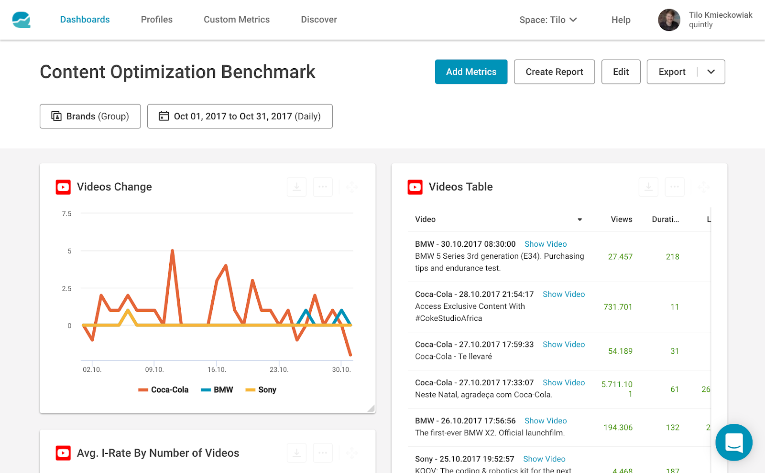Open the Custom Metrics tab

[x=237, y=20]
